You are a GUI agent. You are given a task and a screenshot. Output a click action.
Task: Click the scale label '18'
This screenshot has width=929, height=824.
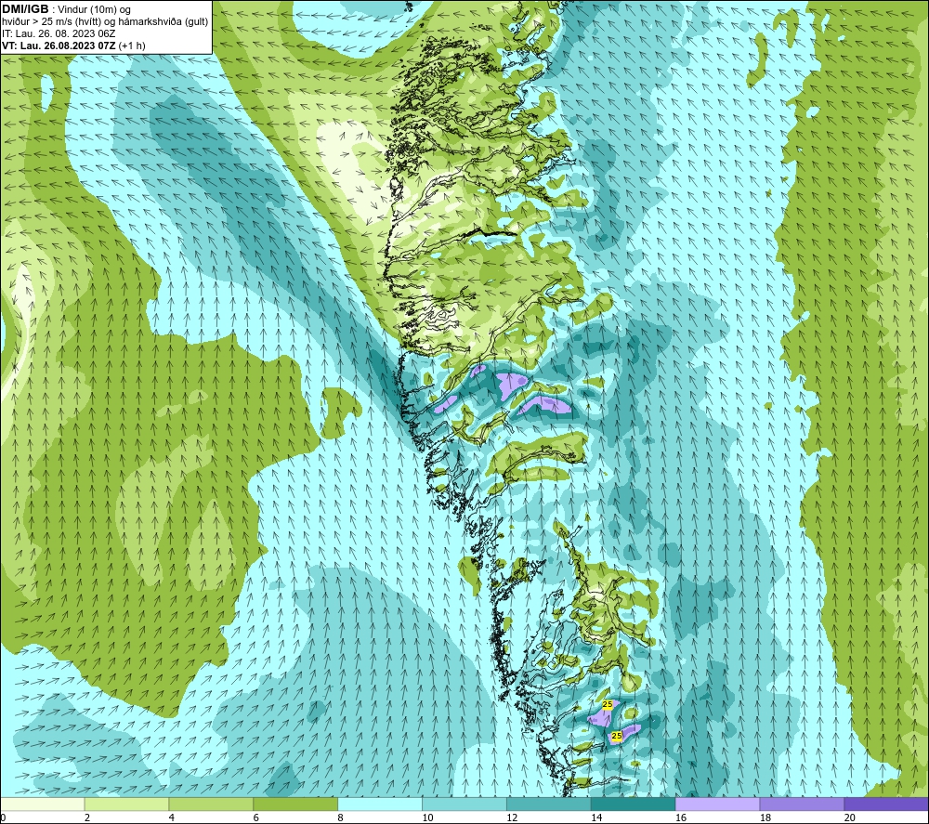click(765, 818)
